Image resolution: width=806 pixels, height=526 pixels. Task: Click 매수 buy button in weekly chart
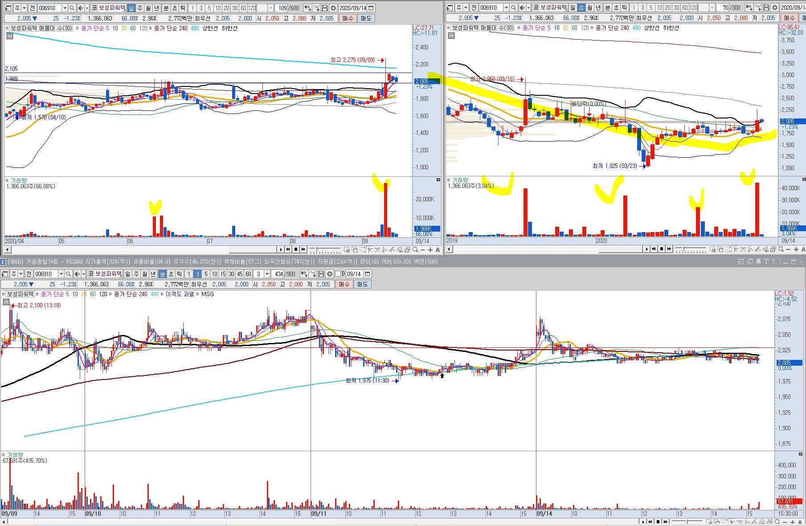click(789, 18)
